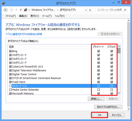The image size is (132, 121).
Task: Go up one level with up arrow
Action: 21,10
